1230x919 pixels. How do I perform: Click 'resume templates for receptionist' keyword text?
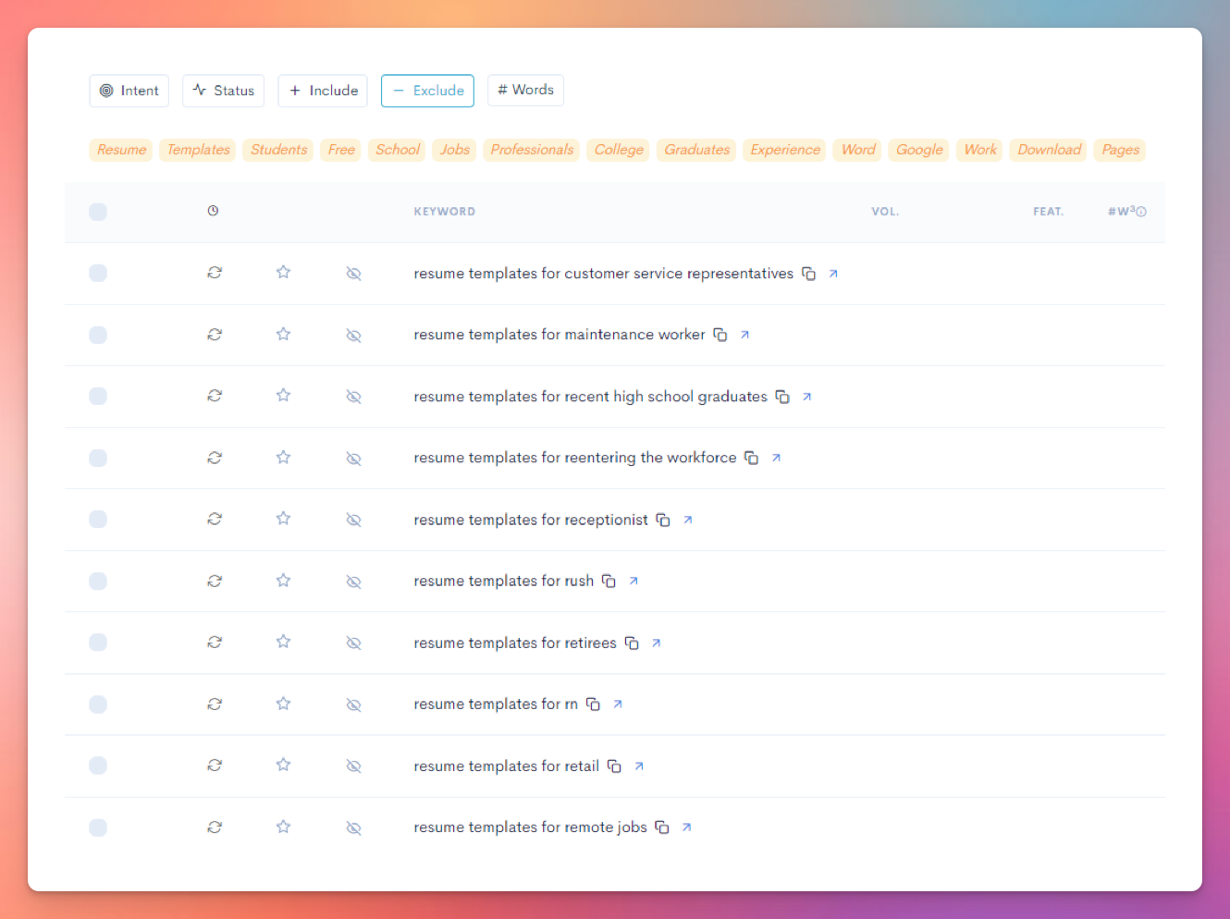click(x=531, y=520)
